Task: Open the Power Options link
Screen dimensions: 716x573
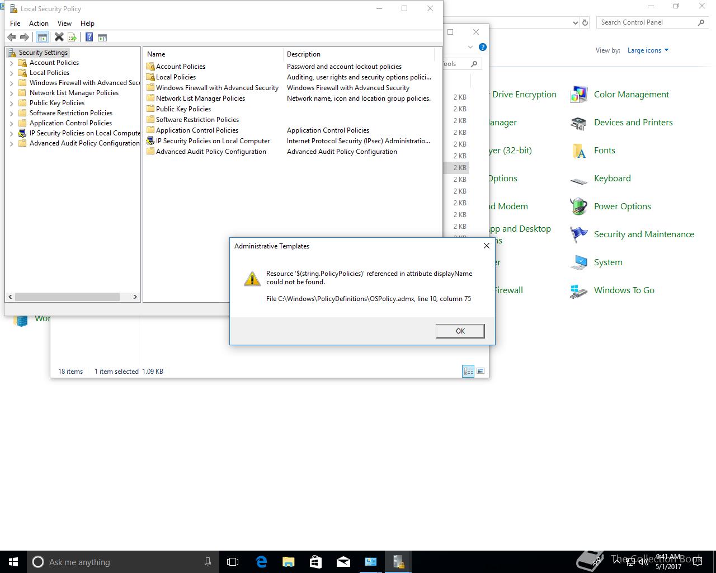Action: pyautogui.click(x=622, y=206)
